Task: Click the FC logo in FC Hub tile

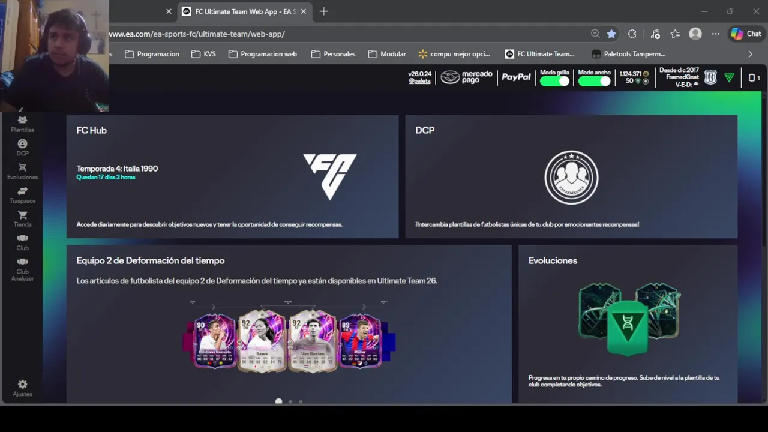Action: [330, 176]
